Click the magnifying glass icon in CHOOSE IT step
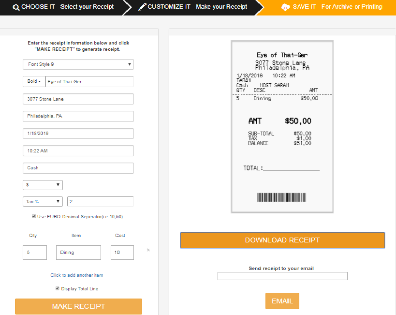 [16, 7]
